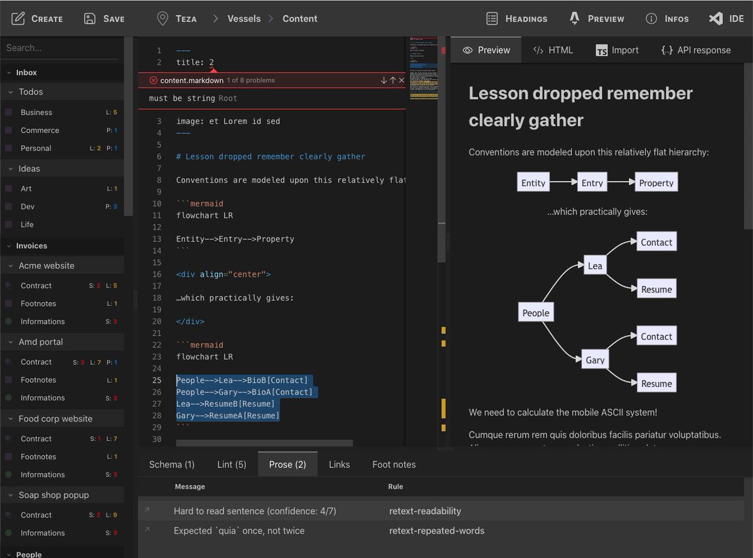Jump to the repeated-words warning via arrow icon

[147, 530]
